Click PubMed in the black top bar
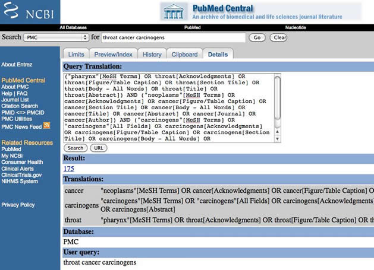The image size is (374, 270). (192, 27)
